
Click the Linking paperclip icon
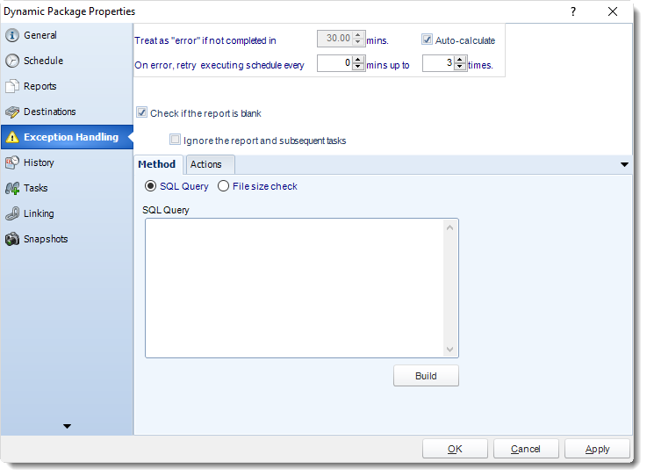[12, 213]
